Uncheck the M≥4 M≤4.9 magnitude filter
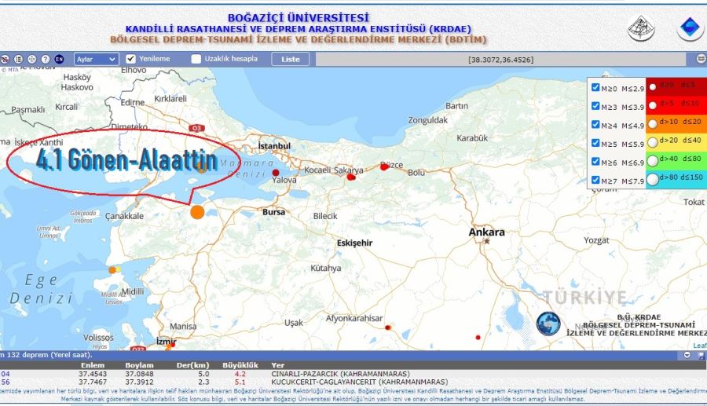 click(x=595, y=124)
